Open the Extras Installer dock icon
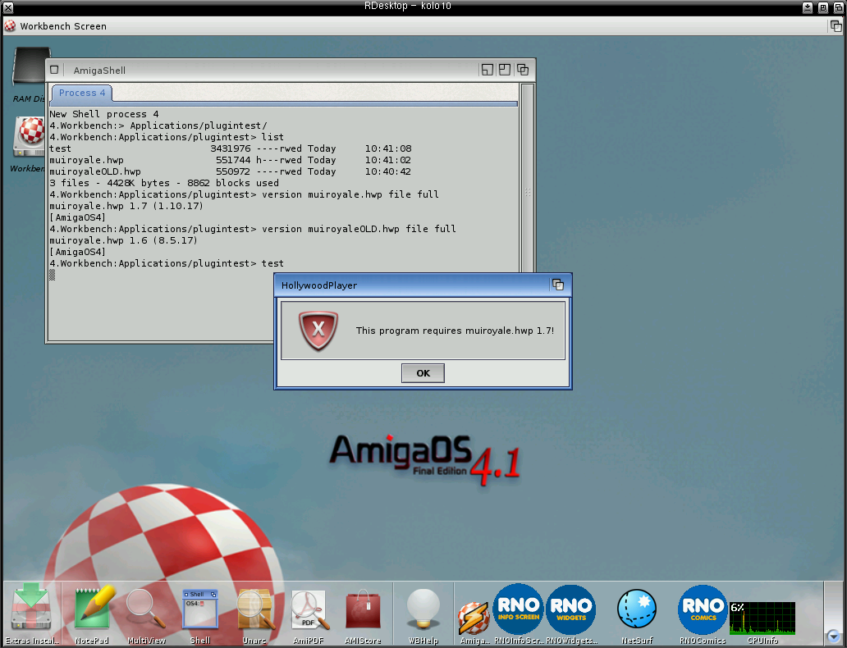 (31, 609)
